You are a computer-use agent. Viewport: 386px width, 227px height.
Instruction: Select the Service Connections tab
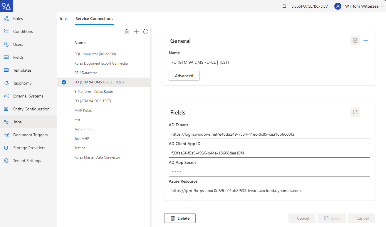[x=94, y=19]
